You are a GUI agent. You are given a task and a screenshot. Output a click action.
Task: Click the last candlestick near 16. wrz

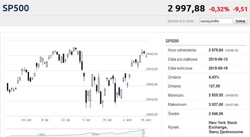pyautogui.click(x=146, y=56)
